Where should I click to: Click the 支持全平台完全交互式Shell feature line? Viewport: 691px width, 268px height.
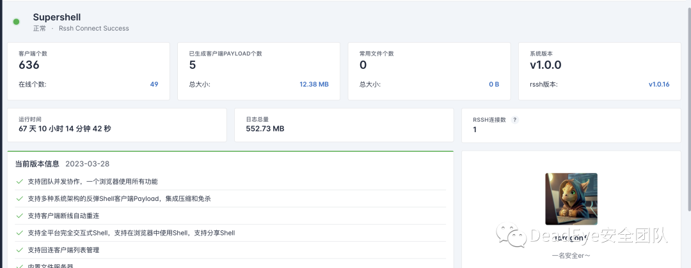point(131,233)
